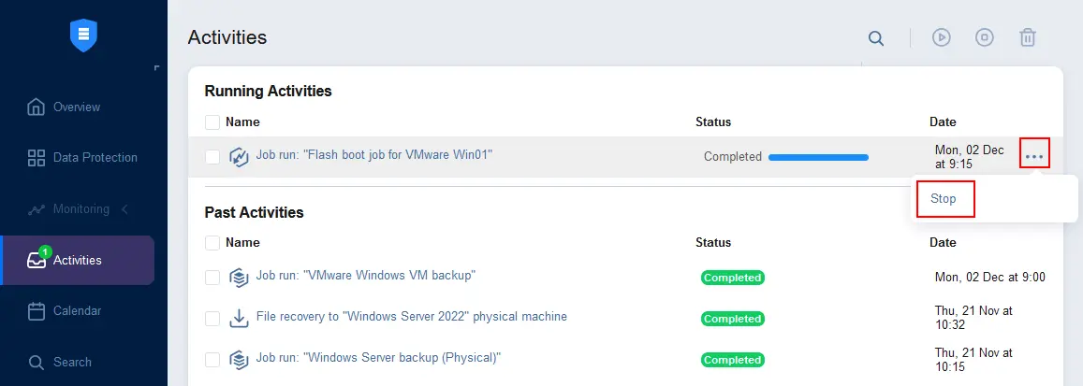Choose Stop from the popup menu
The height and width of the screenshot is (386, 1083).
click(x=943, y=198)
